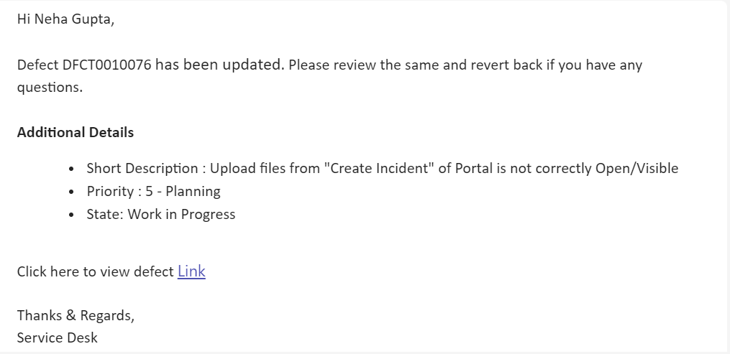Click the bullet point before Short Description

click(x=72, y=169)
